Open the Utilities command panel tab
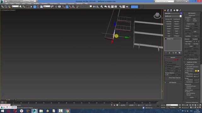The image size is (202, 113). tap(180, 10)
